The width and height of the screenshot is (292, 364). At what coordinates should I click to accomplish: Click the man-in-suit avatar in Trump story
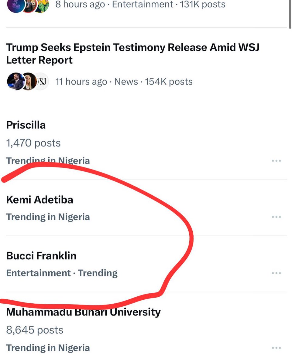(15, 82)
